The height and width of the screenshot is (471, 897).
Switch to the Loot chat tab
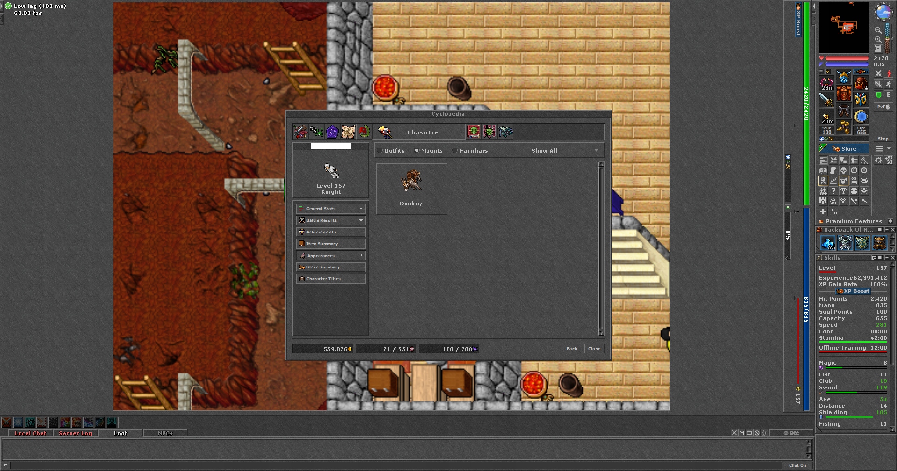tap(121, 433)
